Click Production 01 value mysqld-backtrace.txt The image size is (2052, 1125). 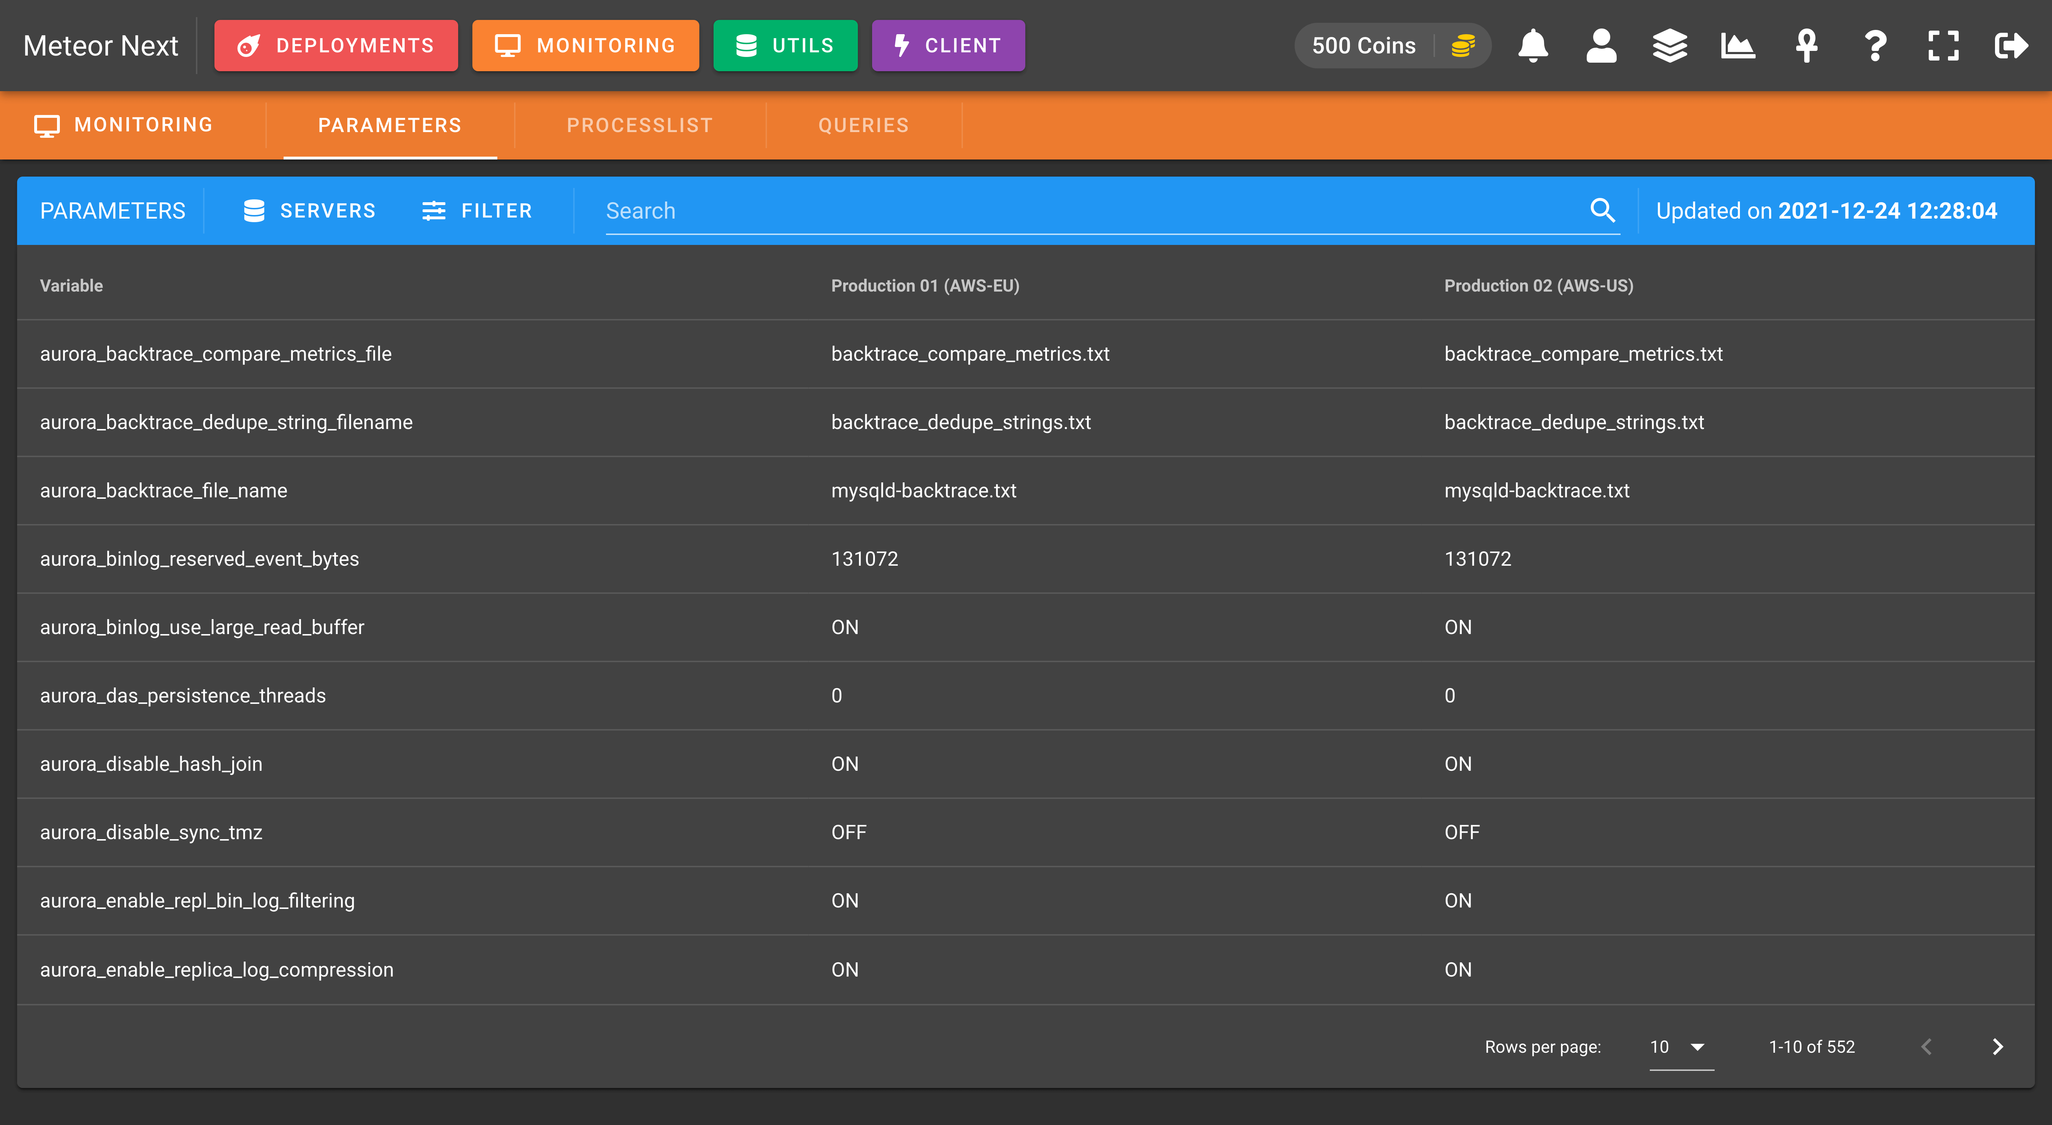pos(923,491)
